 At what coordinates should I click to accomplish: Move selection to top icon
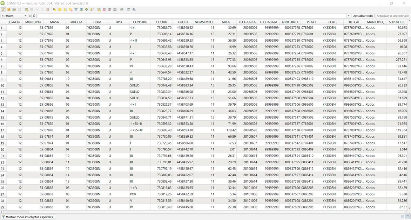(81, 9)
